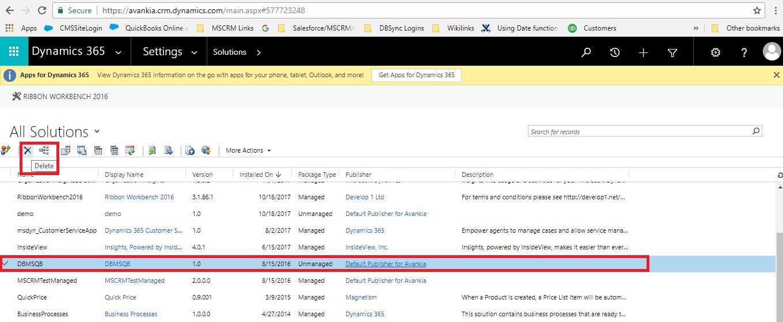
Task: Click Get Apps for Dynamics 365 button
Action: (x=417, y=75)
